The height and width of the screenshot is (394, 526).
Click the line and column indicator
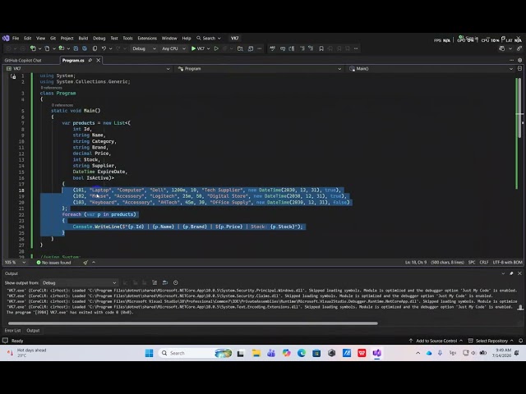(x=416, y=263)
